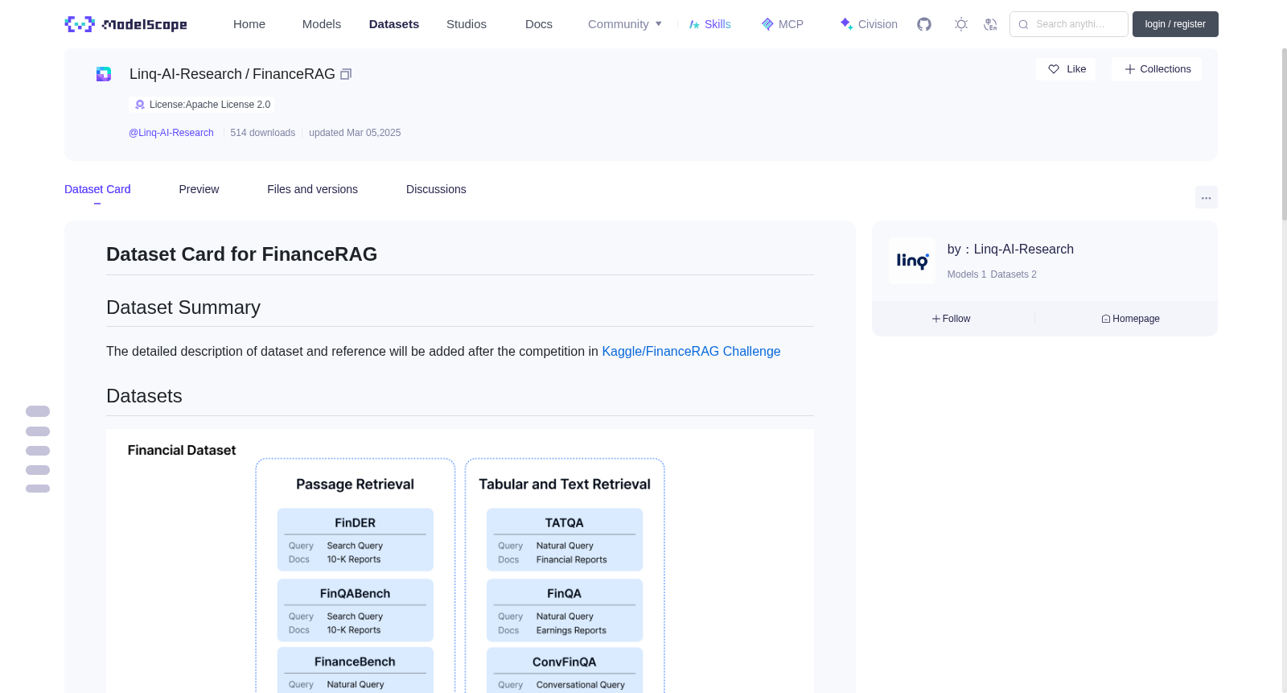Click the Civision sparkle icon
The height and width of the screenshot is (693, 1287).
point(846,24)
